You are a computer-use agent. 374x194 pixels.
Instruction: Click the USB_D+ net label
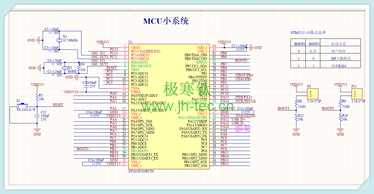(238, 119)
